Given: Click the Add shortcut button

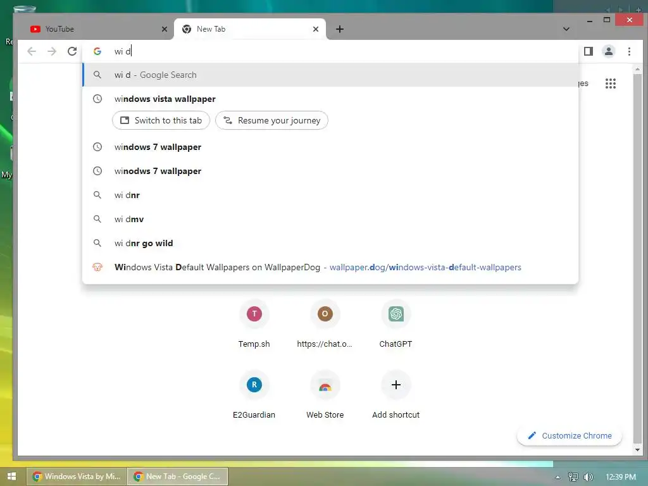Looking at the screenshot, I should click(x=396, y=396).
